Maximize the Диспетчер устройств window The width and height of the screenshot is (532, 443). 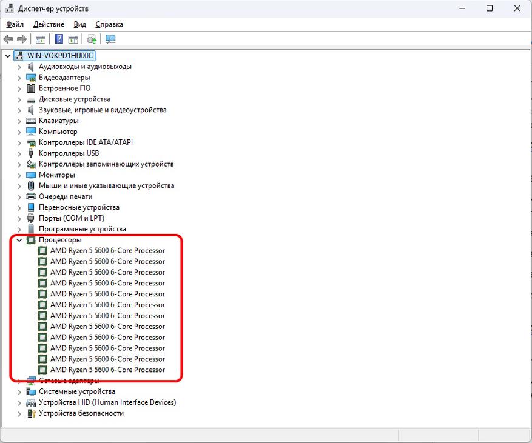490,8
